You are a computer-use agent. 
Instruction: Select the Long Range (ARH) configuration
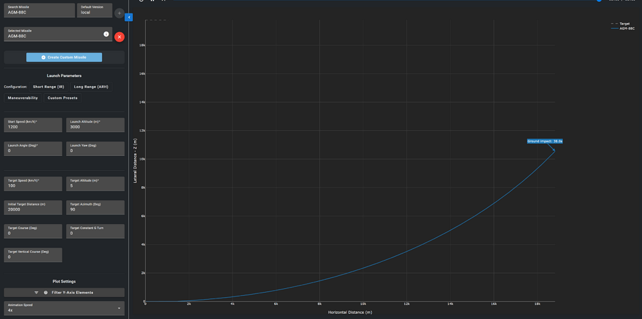click(91, 87)
